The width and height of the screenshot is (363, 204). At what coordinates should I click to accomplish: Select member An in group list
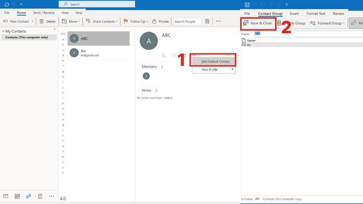tap(302, 45)
